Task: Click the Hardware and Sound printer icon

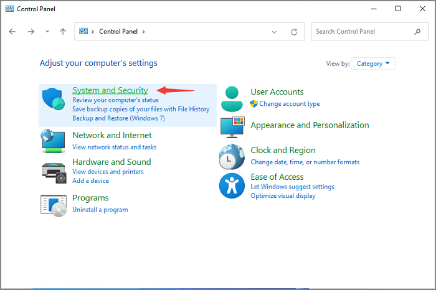Action: (x=54, y=171)
